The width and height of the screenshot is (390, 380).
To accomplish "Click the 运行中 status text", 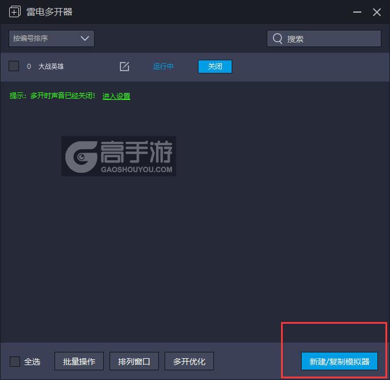I will coord(163,67).
